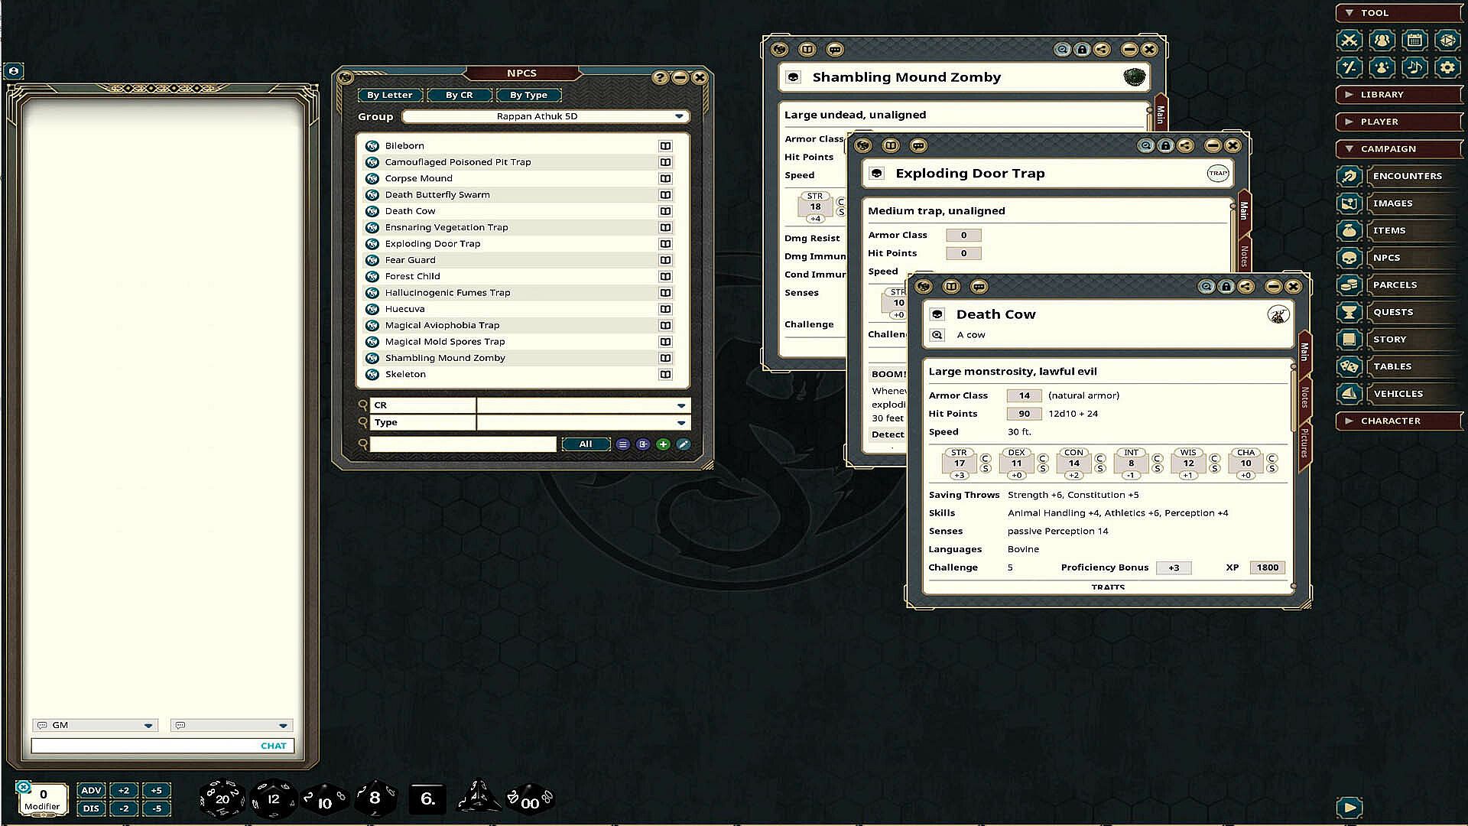Toggle the ADV advantage button
The image size is (1468, 826).
point(91,791)
